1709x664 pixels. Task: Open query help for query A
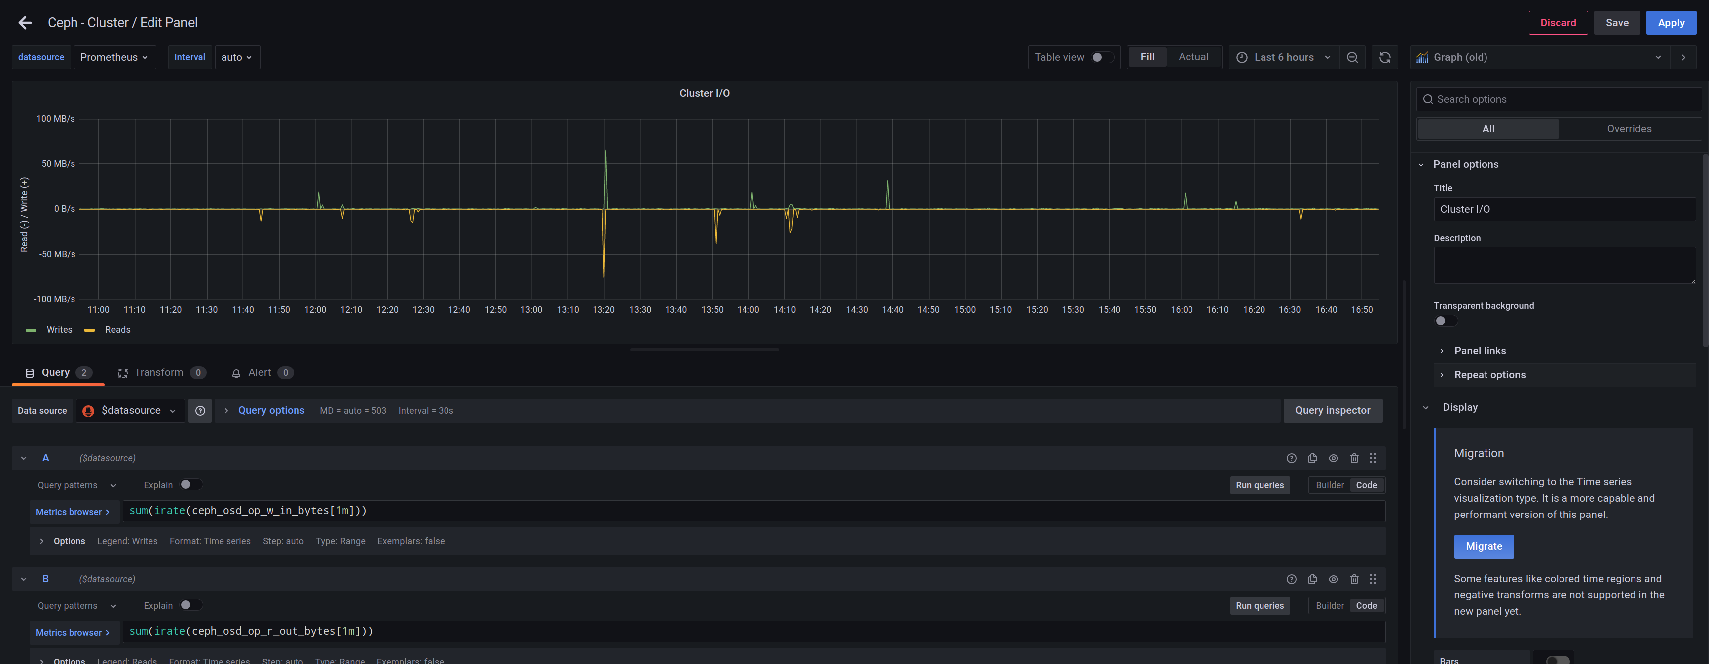1292,458
